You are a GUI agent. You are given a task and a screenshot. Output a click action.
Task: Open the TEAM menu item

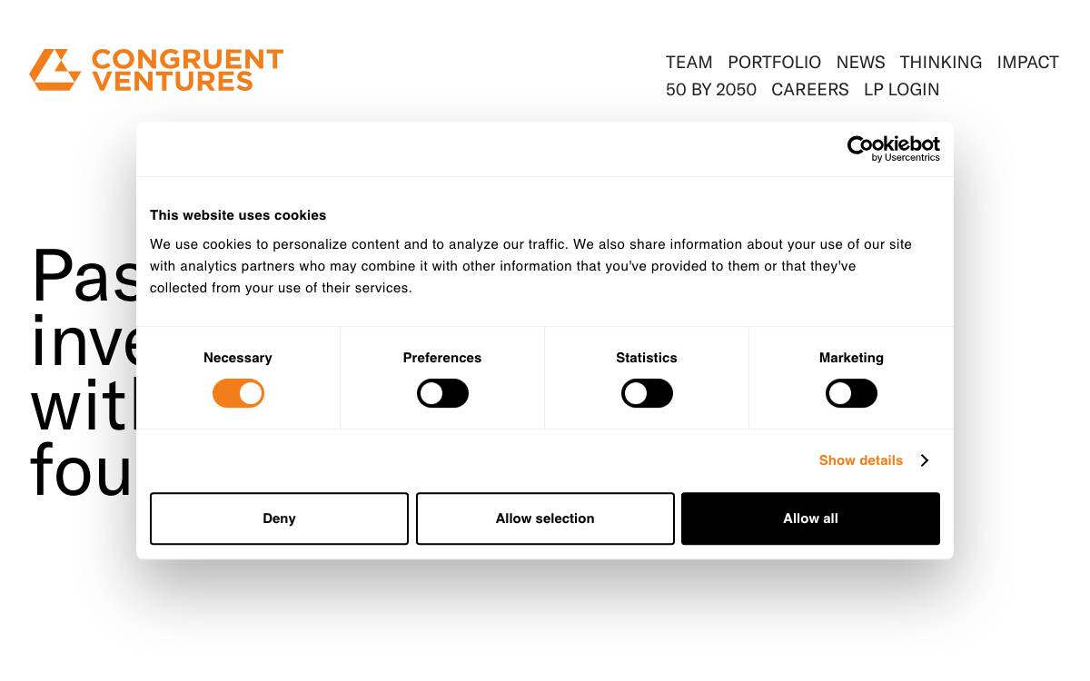tap(689, 63)
